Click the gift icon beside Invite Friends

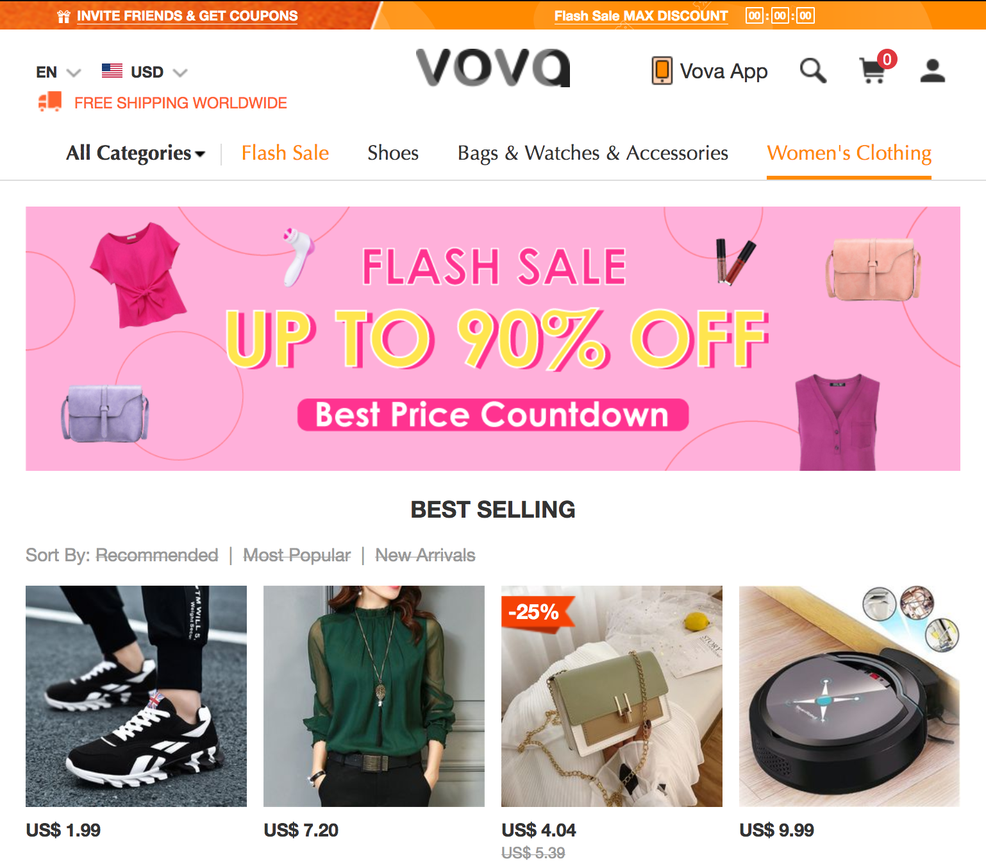click(63, 17)
